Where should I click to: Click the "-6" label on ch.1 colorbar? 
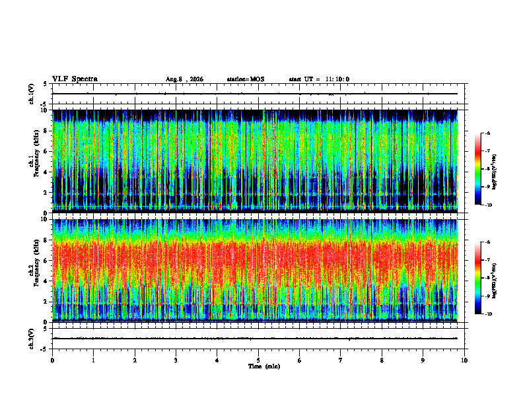[488, 133]
